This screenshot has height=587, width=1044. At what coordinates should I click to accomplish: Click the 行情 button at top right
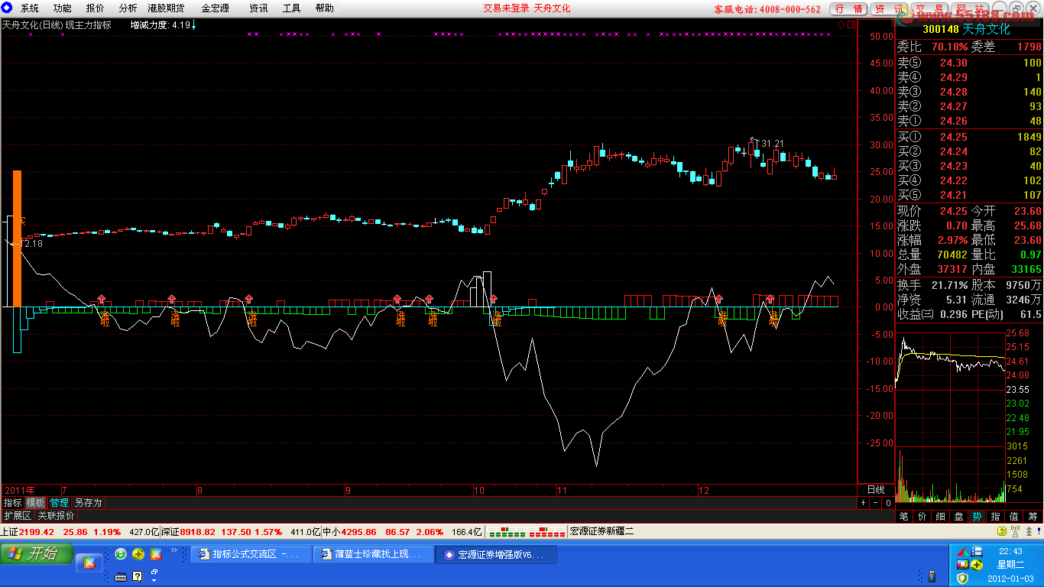point(849,9)
